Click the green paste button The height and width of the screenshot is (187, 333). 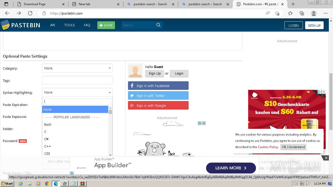pos(106,25)
